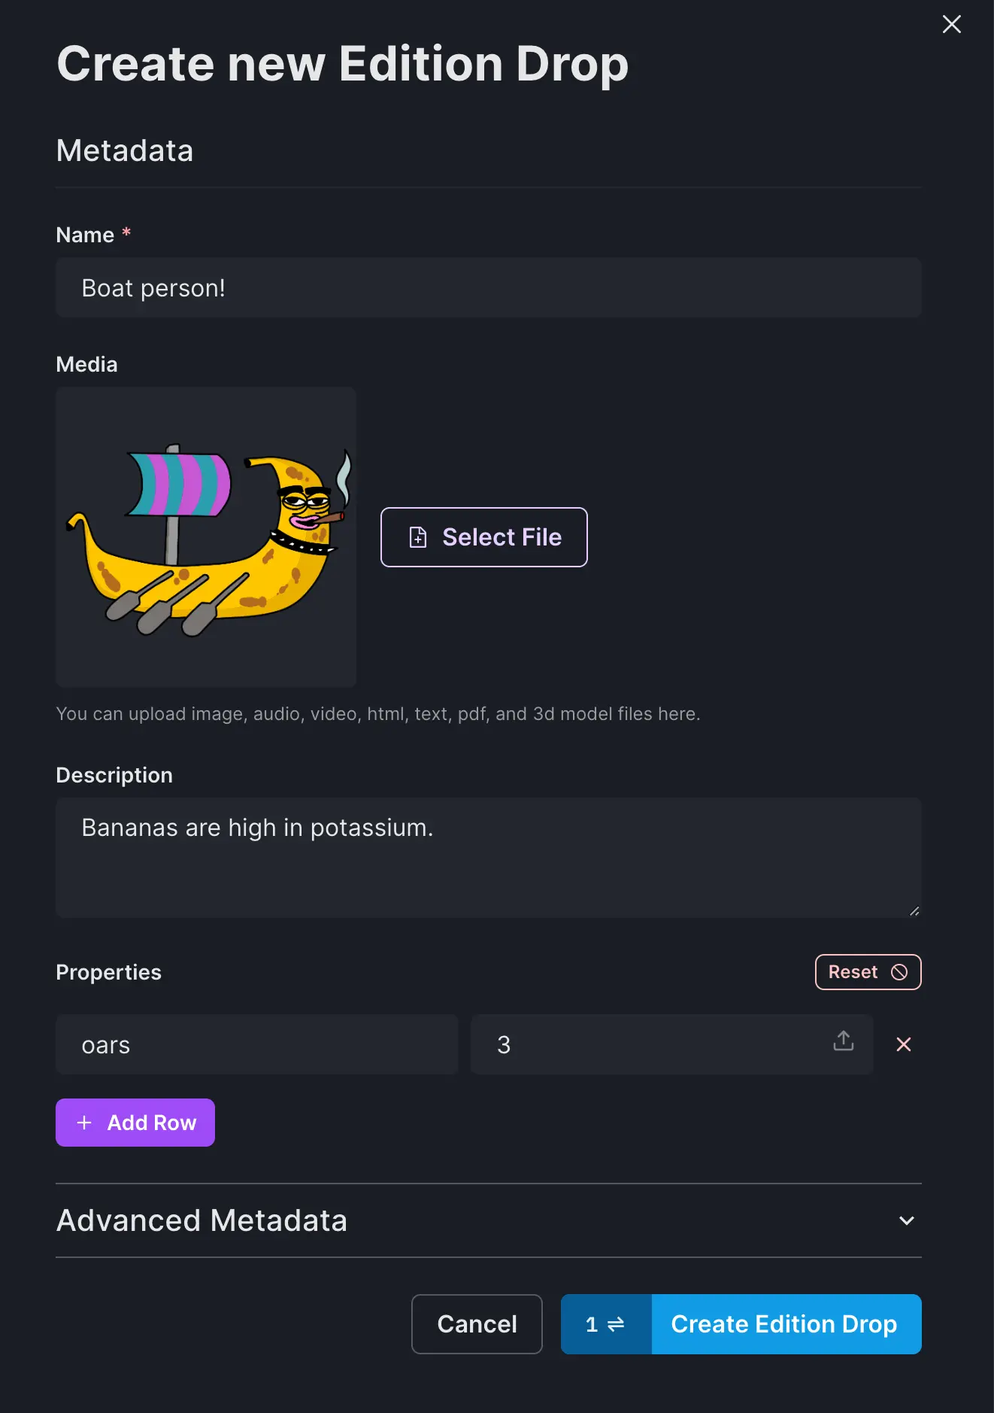Submit with Create Edition Drop button

coord(786,1324)
